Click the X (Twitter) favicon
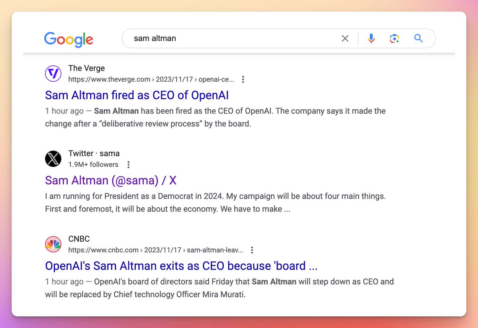Image resolution: width=478 pixels, height=328 pixels. point(53,159)
